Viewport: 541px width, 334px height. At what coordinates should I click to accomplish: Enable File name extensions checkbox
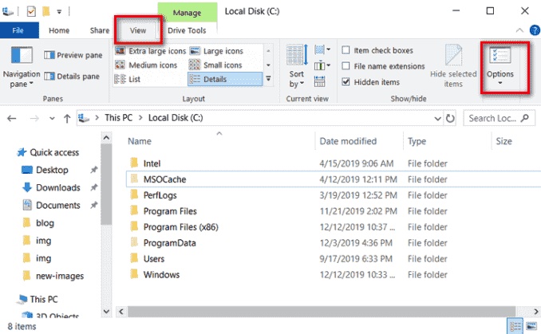(346, 66)
